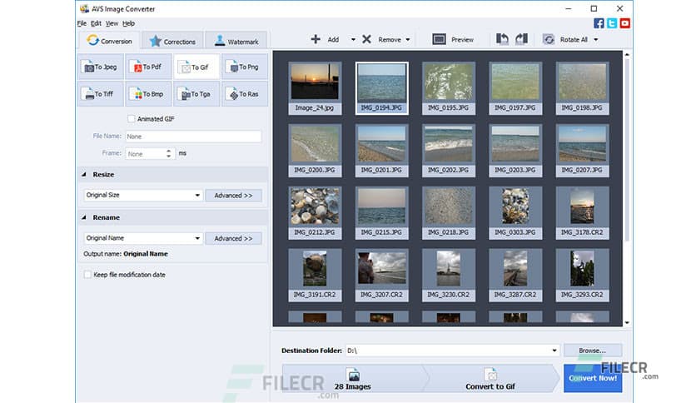Select the IMG_0303.JPG thumbnail

(515, 212)
